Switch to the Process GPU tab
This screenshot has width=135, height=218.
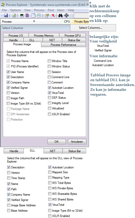coord(72,35)
